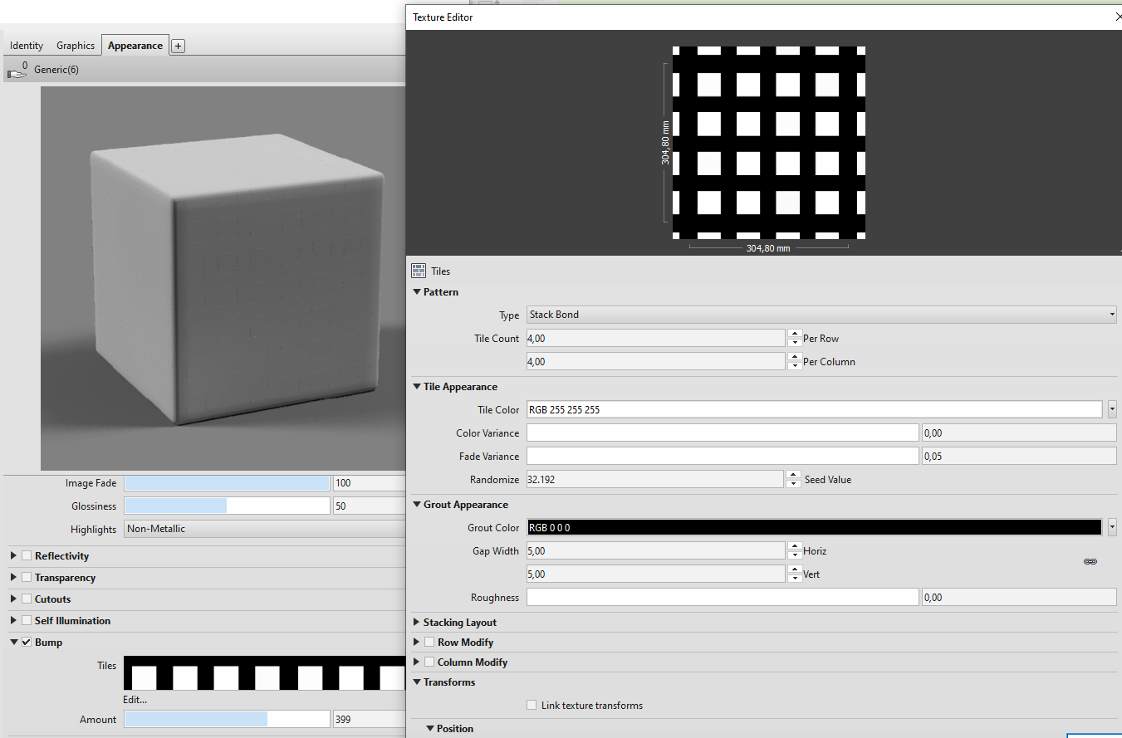Image resolution: width=1122 pixels, height=738 pixels.
Task: Enable the Transparency checkbox
Action: [27, 578]
